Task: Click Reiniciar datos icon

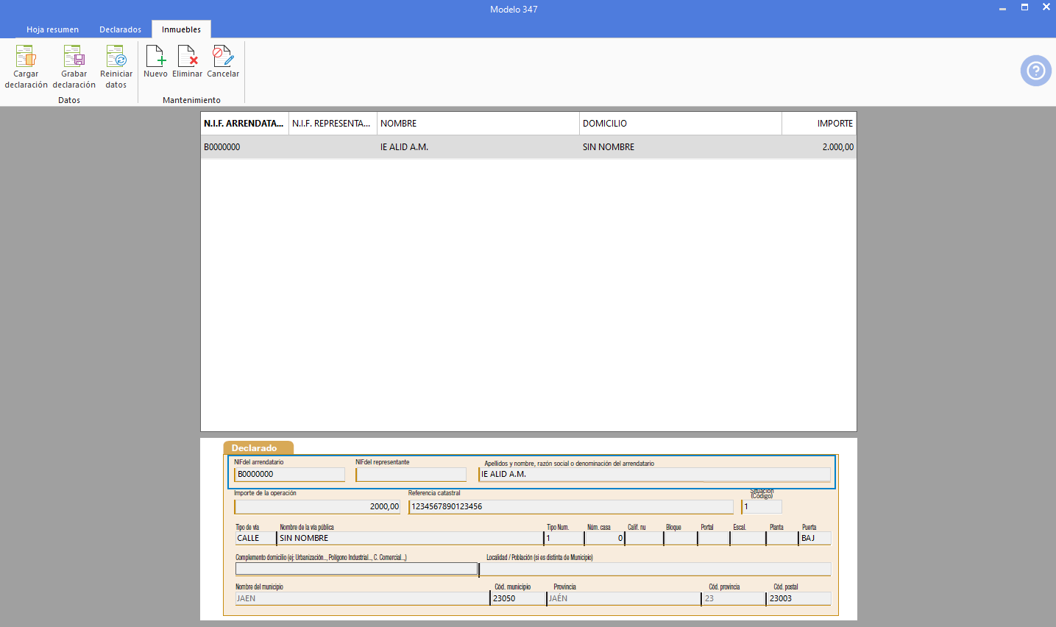Action: click(x=116, y=56)
